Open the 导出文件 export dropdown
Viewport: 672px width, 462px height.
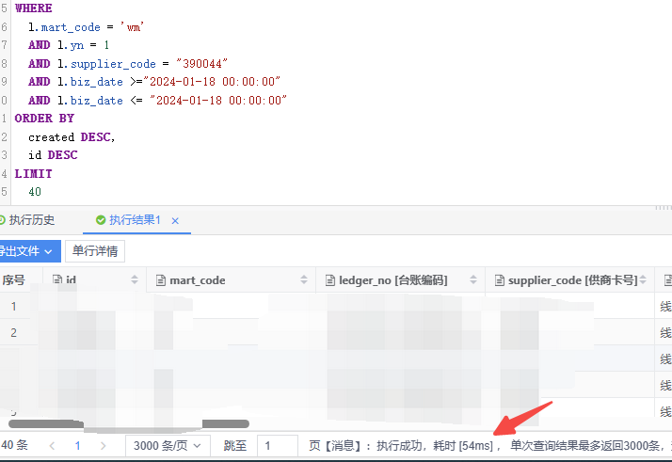tap(29, 251)
